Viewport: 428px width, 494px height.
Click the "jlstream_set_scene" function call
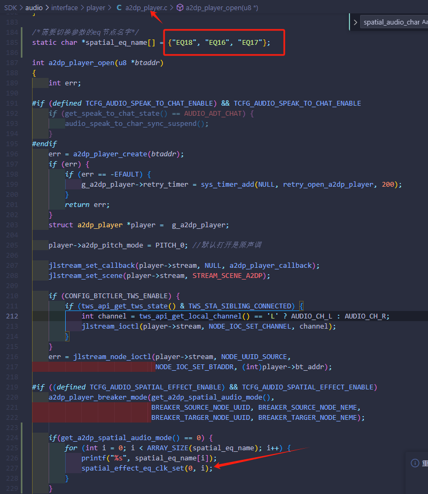click(x=85, y=276)
